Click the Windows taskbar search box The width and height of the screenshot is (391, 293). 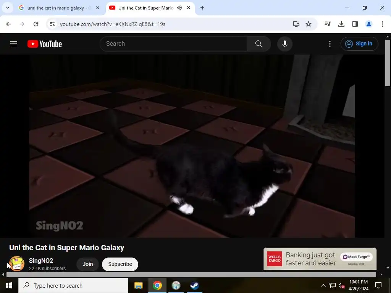[73, 285]
